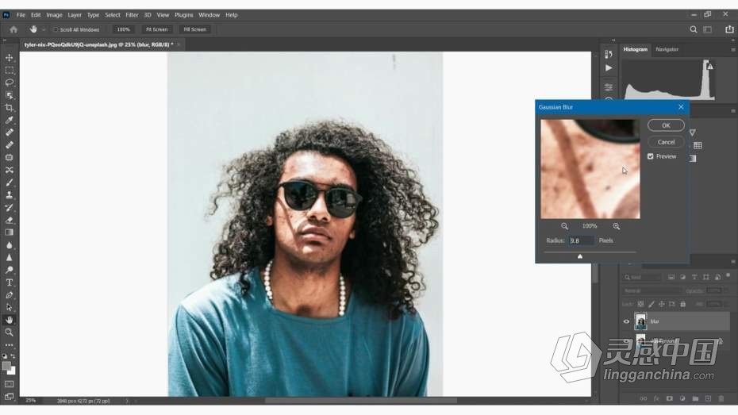The width and height of the screenshot is (738, 415).
Task: Open the workspace switcher icon
Action: point(707,29)
